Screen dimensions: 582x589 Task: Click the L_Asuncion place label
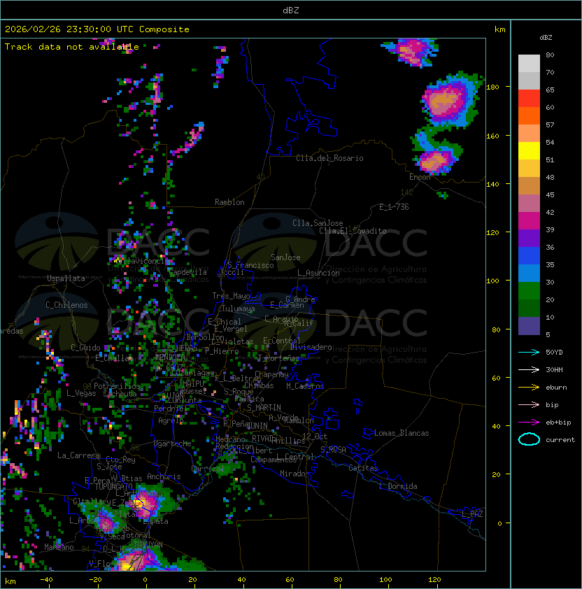[x=318, y=273]
